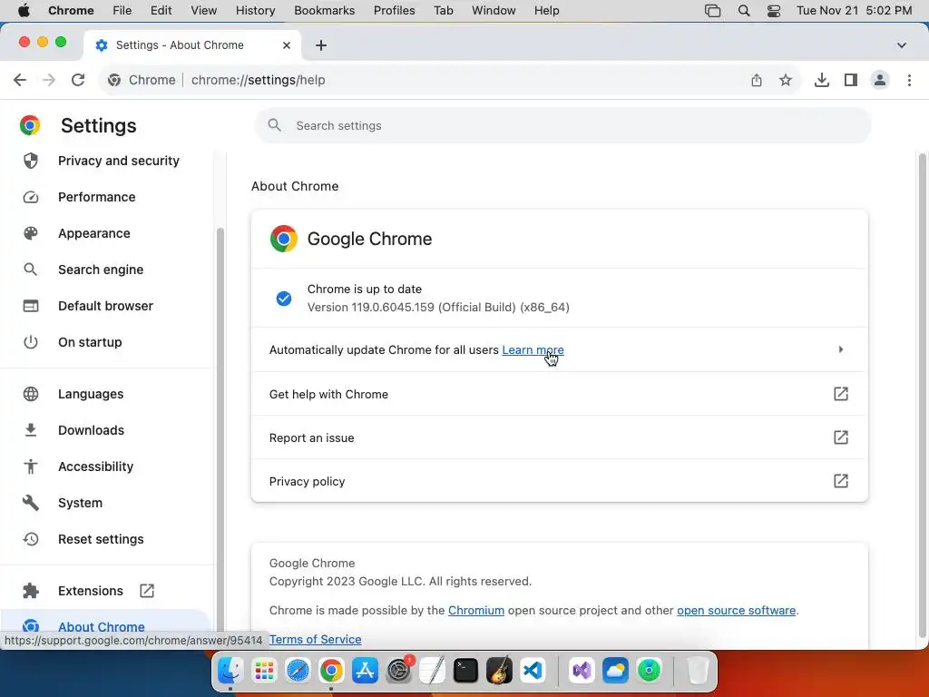
Task: Open the Profiles menu
Action: pyautogui.click(x=394, y=11)
